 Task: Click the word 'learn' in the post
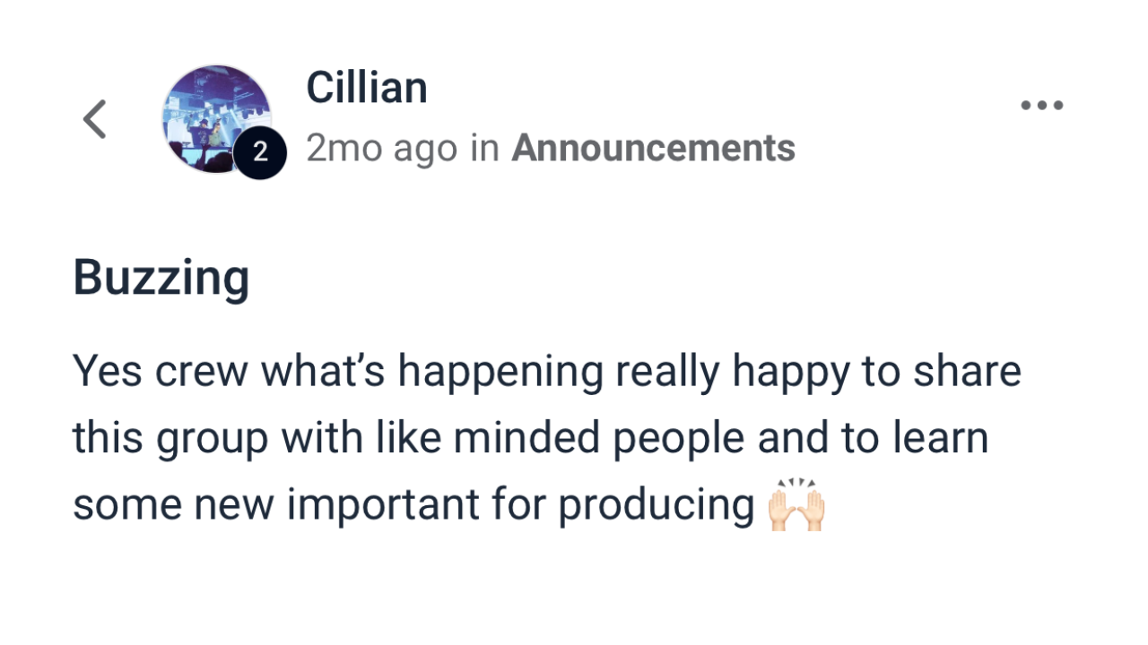coord(943,439)
